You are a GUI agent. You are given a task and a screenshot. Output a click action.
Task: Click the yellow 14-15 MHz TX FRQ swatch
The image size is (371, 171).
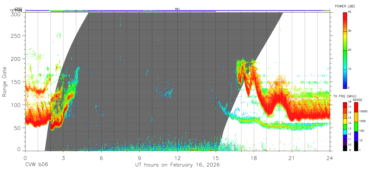click(x=345, y=121)
